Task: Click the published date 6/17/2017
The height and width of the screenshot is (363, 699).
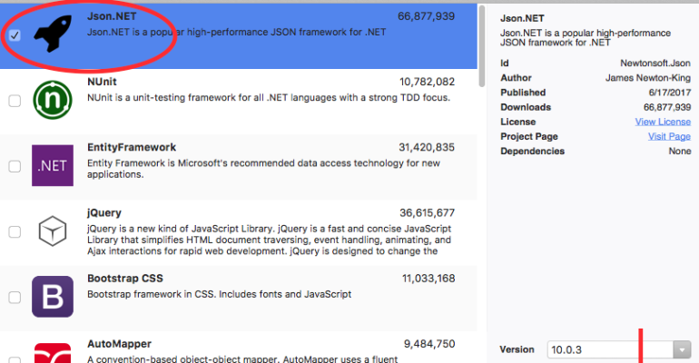Action: [670, 93]
